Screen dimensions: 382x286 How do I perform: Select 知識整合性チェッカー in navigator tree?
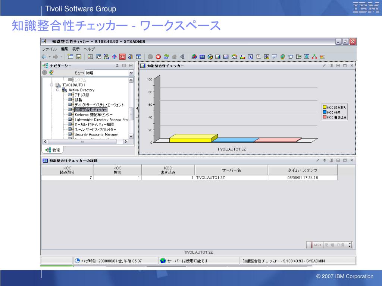(x=91, y=110)
